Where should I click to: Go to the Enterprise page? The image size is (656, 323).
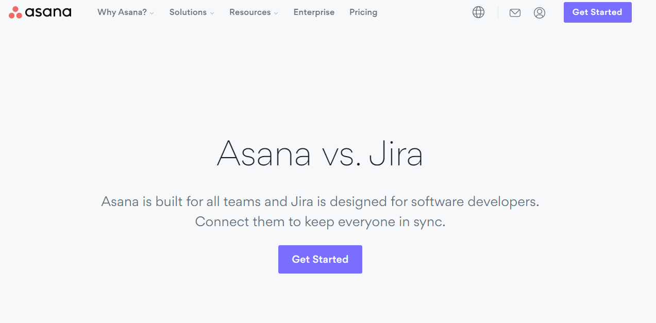click(x=314, y=12)
